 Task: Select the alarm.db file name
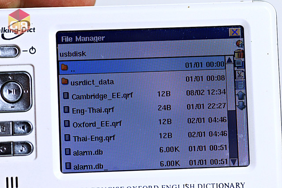pos(88,153)
